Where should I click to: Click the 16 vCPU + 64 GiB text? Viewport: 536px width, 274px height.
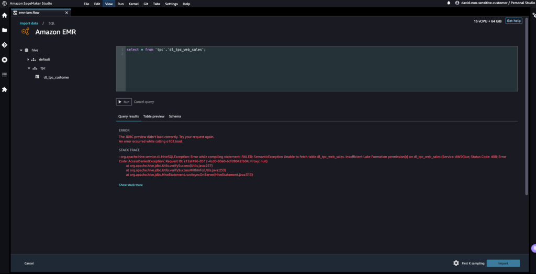tap(487, 21)
